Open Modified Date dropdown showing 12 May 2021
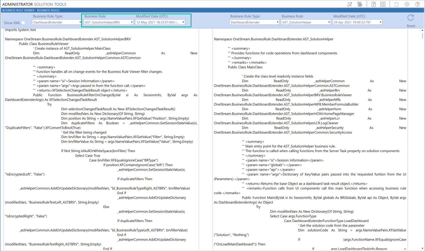This screenshot has height=251, width=425. tap(160, 22)
